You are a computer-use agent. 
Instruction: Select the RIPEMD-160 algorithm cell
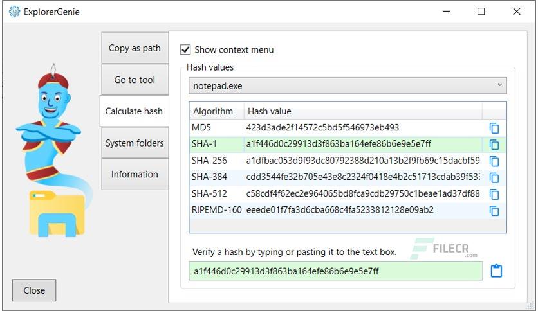[216, 210]
